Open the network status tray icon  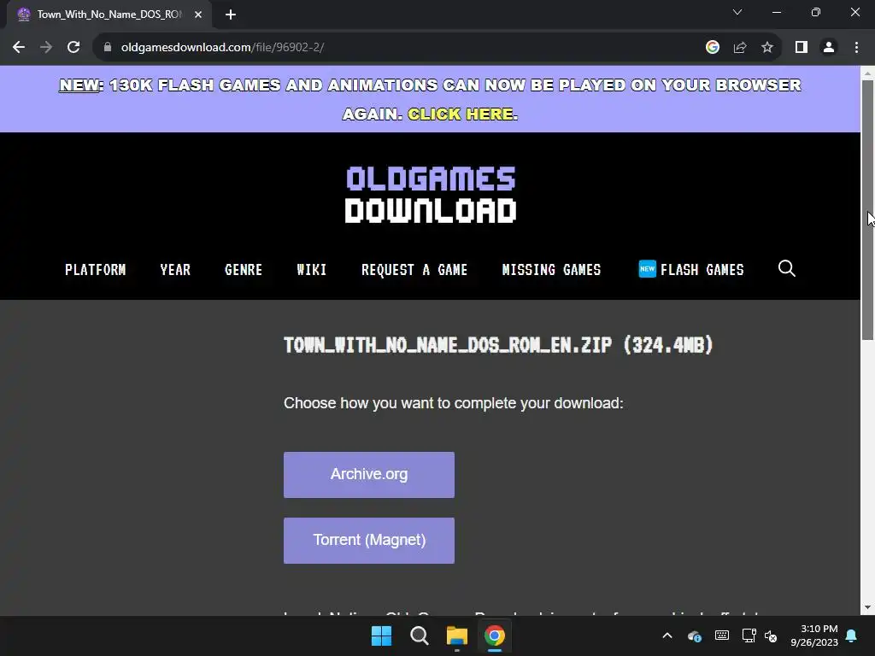[x=749, y=635]
